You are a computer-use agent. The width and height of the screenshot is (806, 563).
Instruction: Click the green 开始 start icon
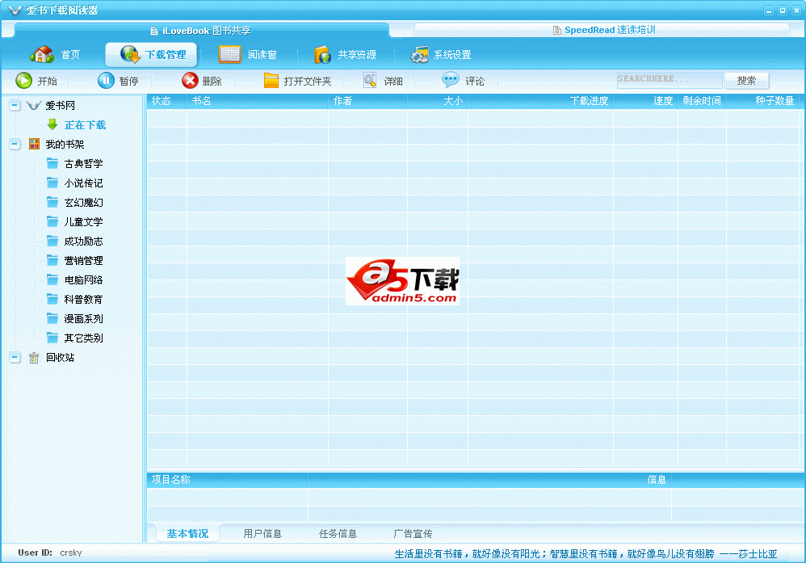(23, 81)
